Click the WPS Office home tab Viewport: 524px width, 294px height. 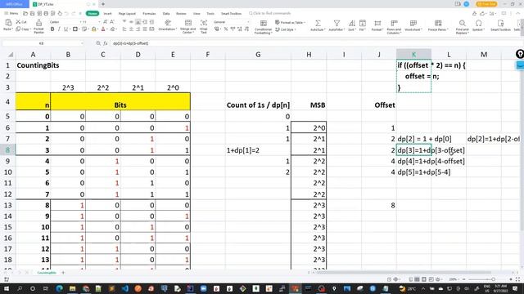tap(15, 4)
